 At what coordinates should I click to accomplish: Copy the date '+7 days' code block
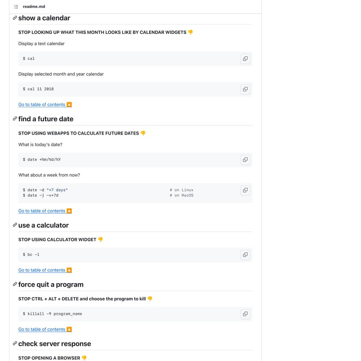[x=245, y=190]
